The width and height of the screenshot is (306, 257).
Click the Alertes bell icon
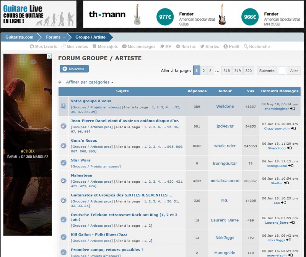click(202, 47)
